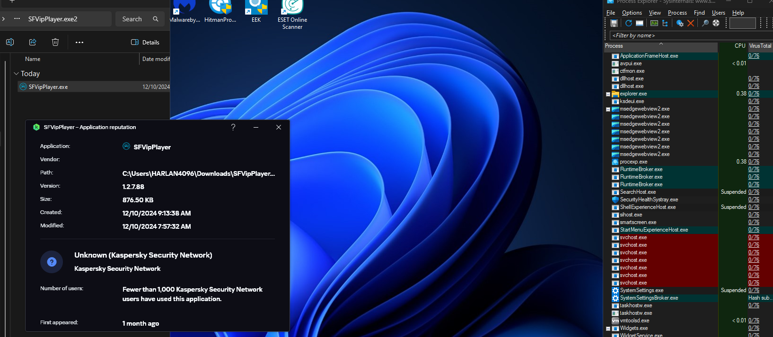The image size is (773, 337).
Task: Open VirusTotal 0/76 link for procexp.exe
Action: (754, 162)
